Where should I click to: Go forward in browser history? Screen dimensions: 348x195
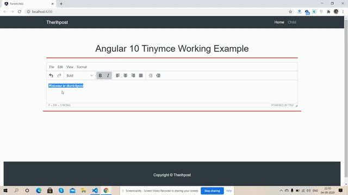click(12, 12)
